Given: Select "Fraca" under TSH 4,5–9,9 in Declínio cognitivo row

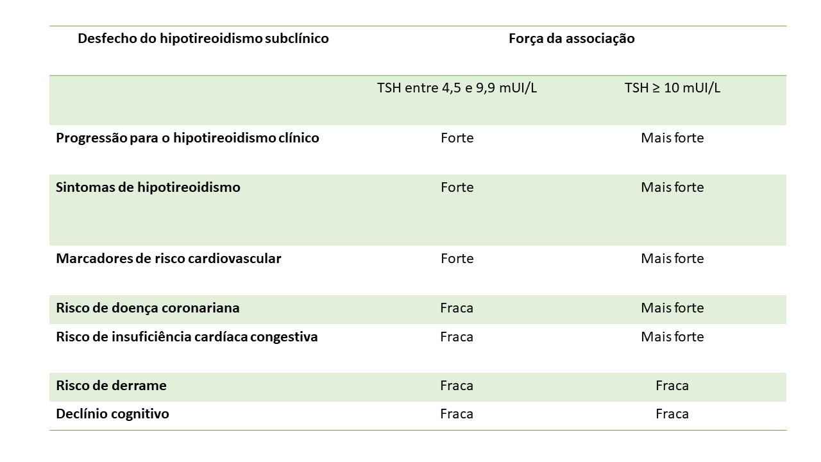Looking at the screenshot, I should click(x=457, y=414).
